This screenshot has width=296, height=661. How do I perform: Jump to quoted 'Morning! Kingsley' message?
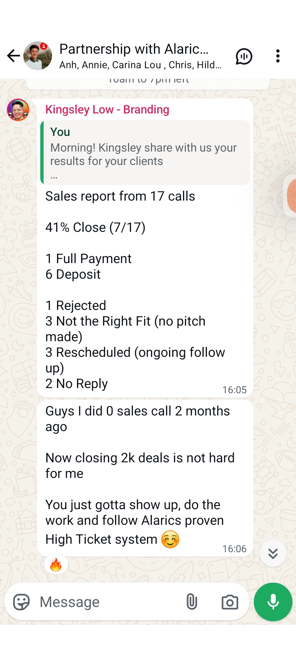click(x=145, y=153)
